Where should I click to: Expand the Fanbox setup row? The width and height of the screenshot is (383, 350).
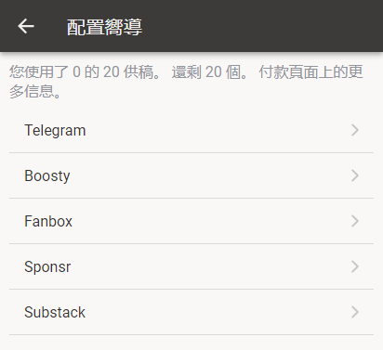click(191, 221)
